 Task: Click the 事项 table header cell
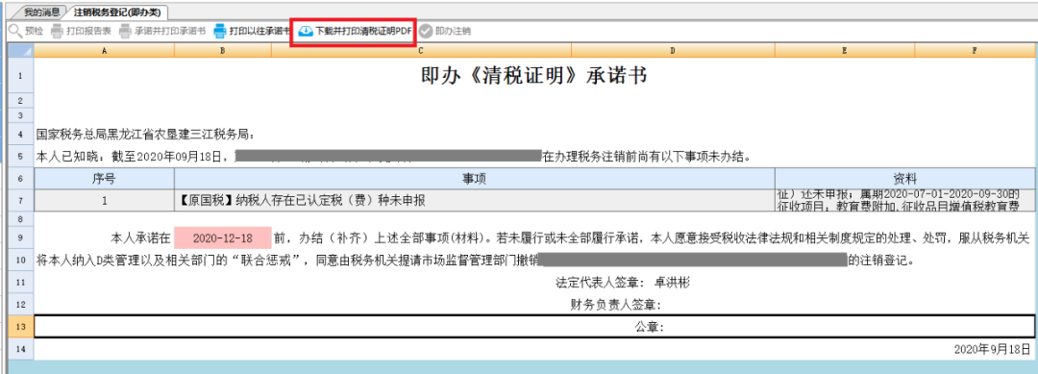pos(475,179)
